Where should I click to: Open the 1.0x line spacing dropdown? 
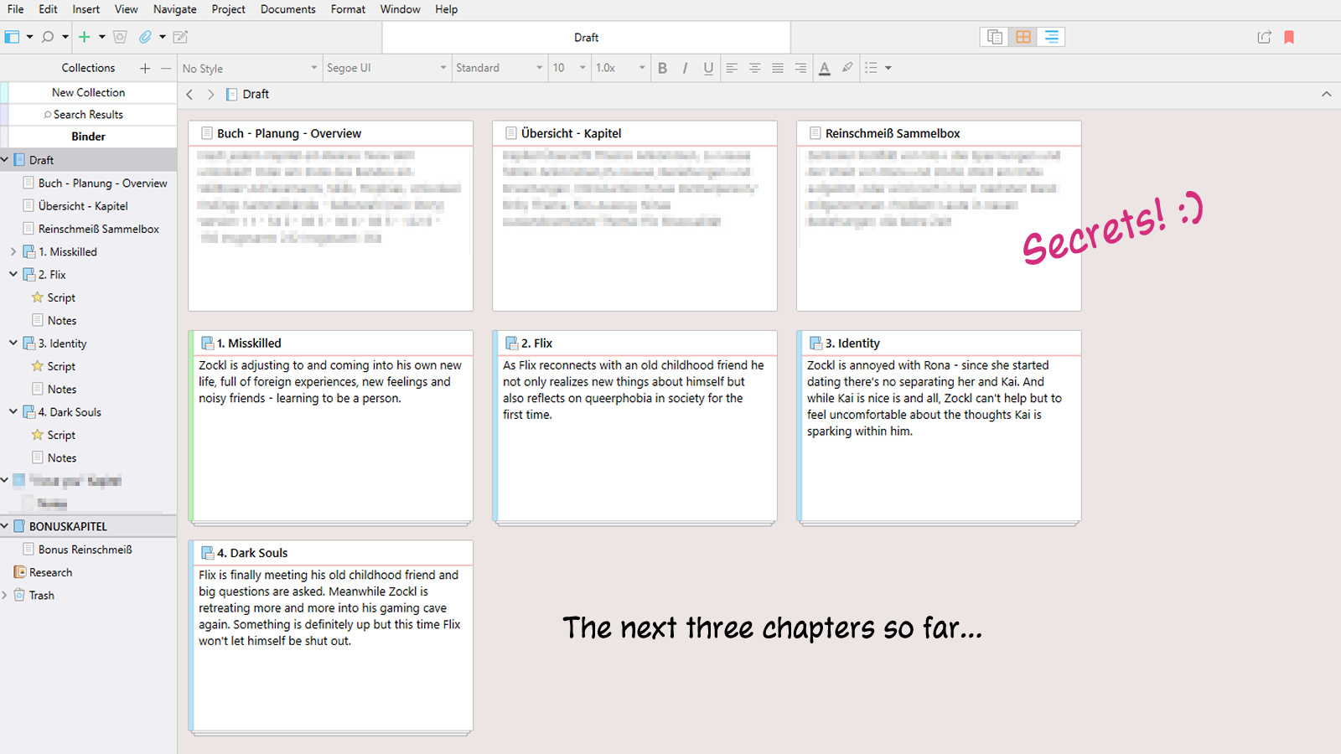[620, 68]
